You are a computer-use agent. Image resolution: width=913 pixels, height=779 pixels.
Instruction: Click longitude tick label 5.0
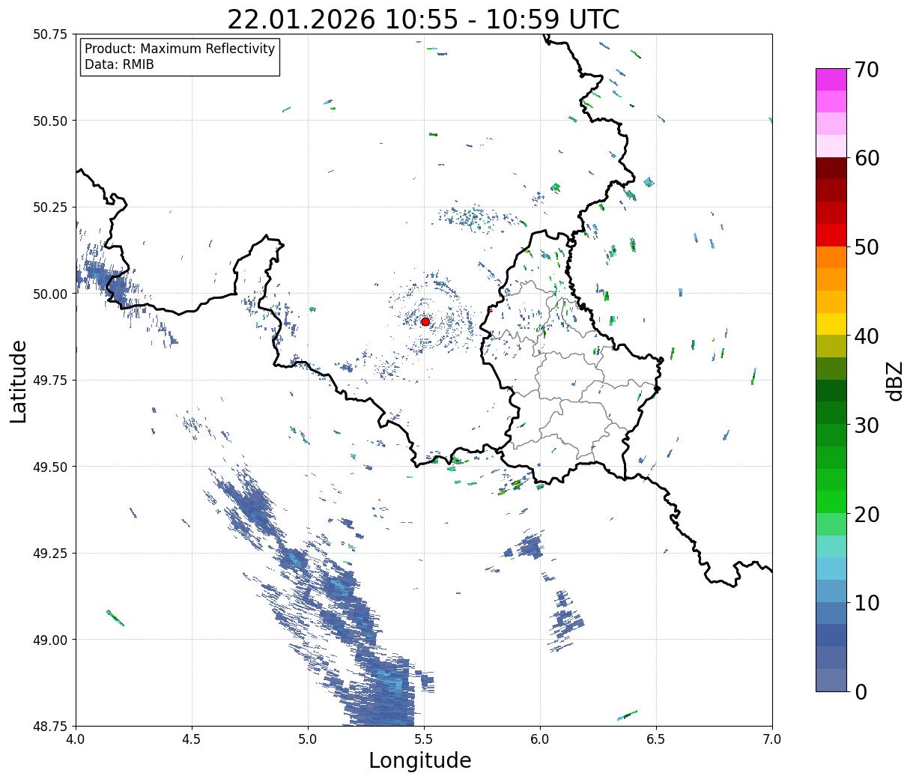click(308, 739)
